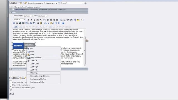This screenshot has width=178, height=100.
Task: Check Disable Rich Text Editor (RTE)
Action: (11, 87)
